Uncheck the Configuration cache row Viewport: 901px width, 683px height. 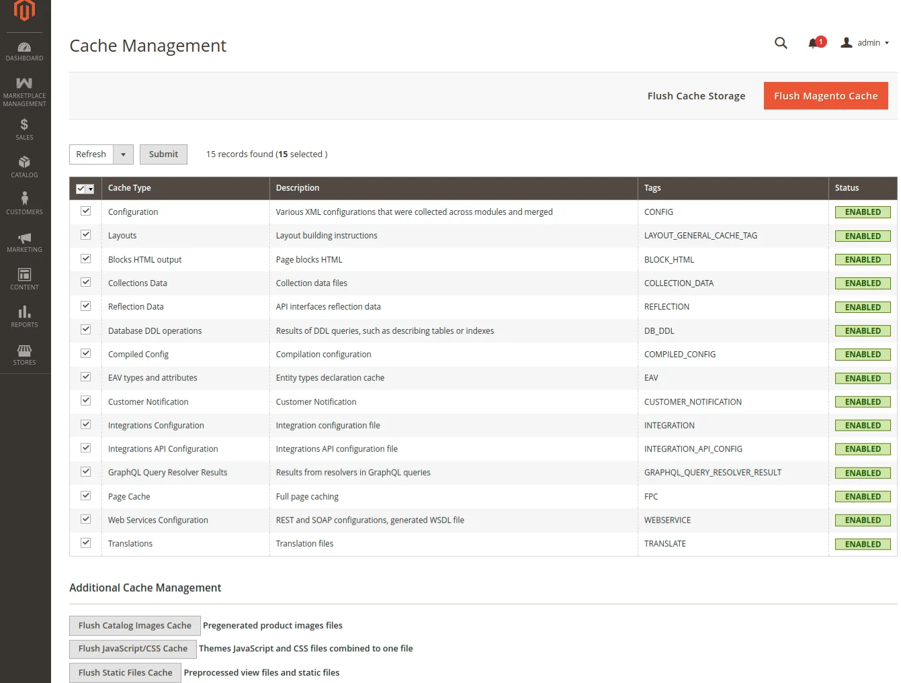tap(85, 210)
